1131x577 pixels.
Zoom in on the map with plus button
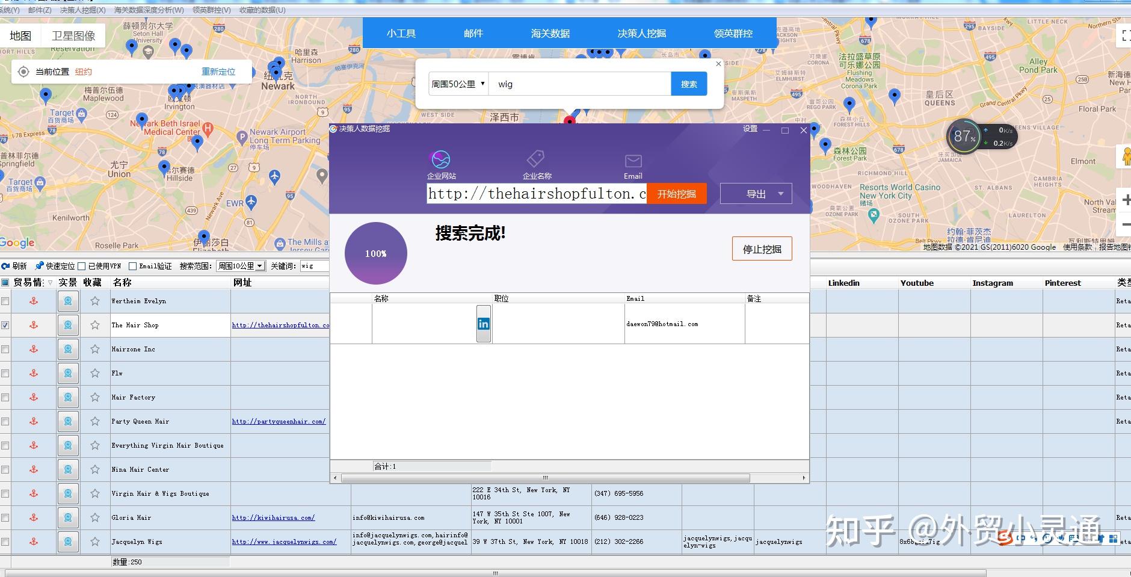pos(1126,200)
